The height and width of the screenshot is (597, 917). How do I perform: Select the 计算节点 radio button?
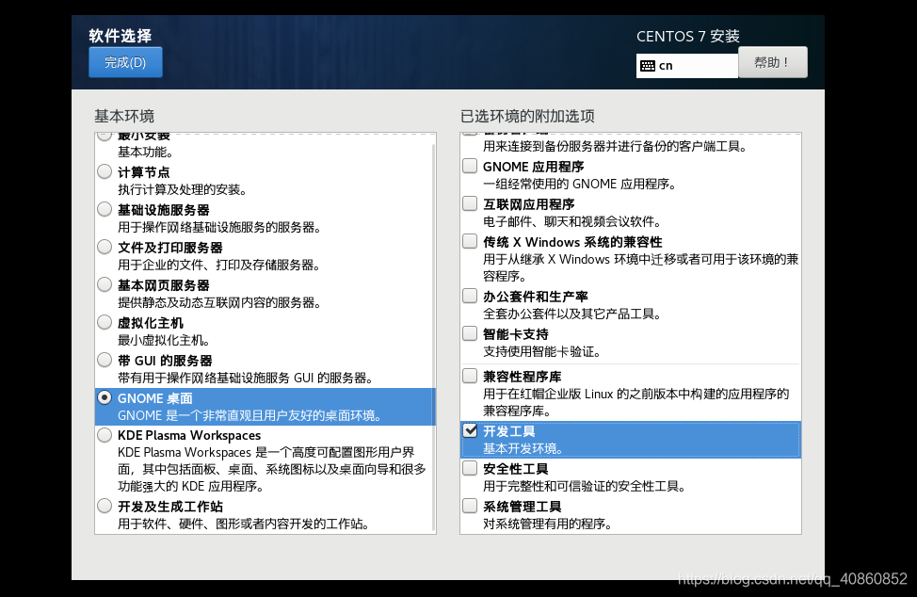tap(105, 171)
